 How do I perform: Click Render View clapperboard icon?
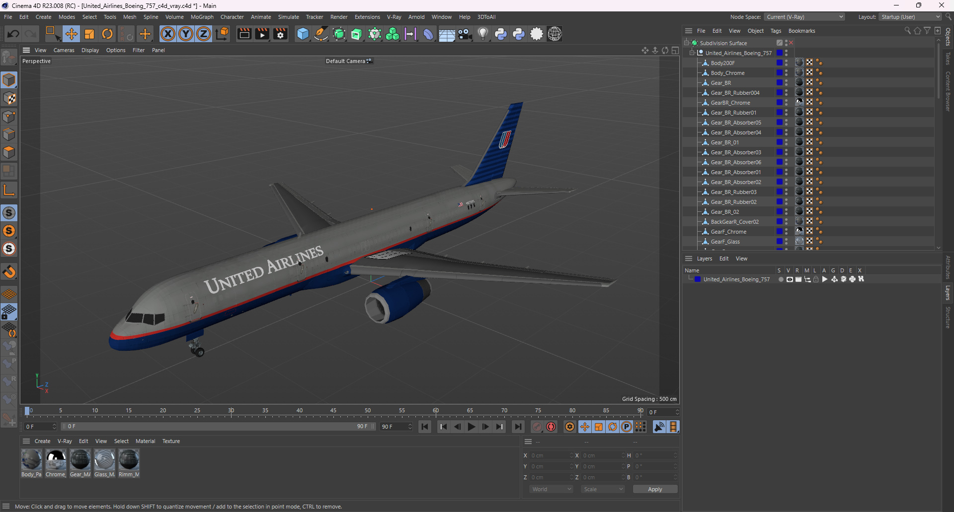point(244,34)
